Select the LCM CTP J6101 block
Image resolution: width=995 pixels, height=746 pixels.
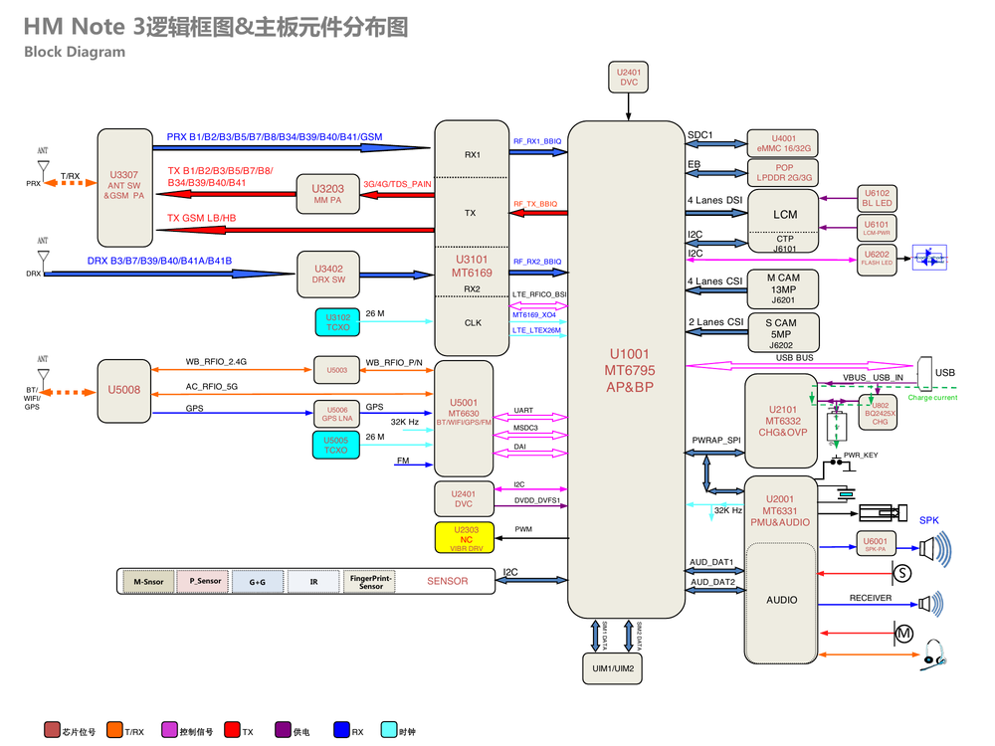pyautogui.click(x=783, y=221)
